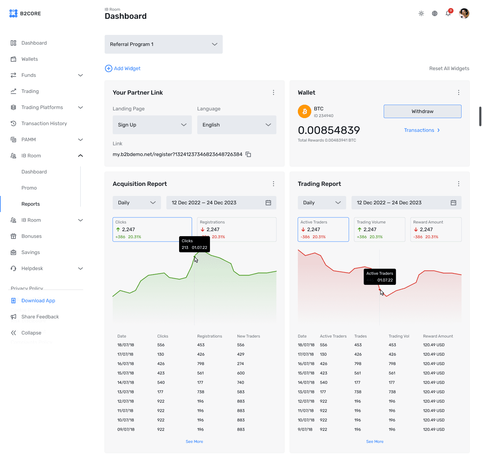Click the notifications bell icon
This screenshot has height=461, width=483.
pyautogui.click(x=447, y=13)
